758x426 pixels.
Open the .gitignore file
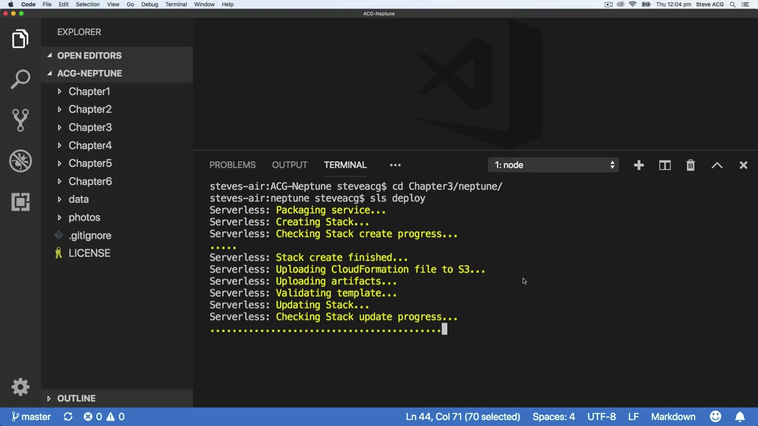(117, 235)
